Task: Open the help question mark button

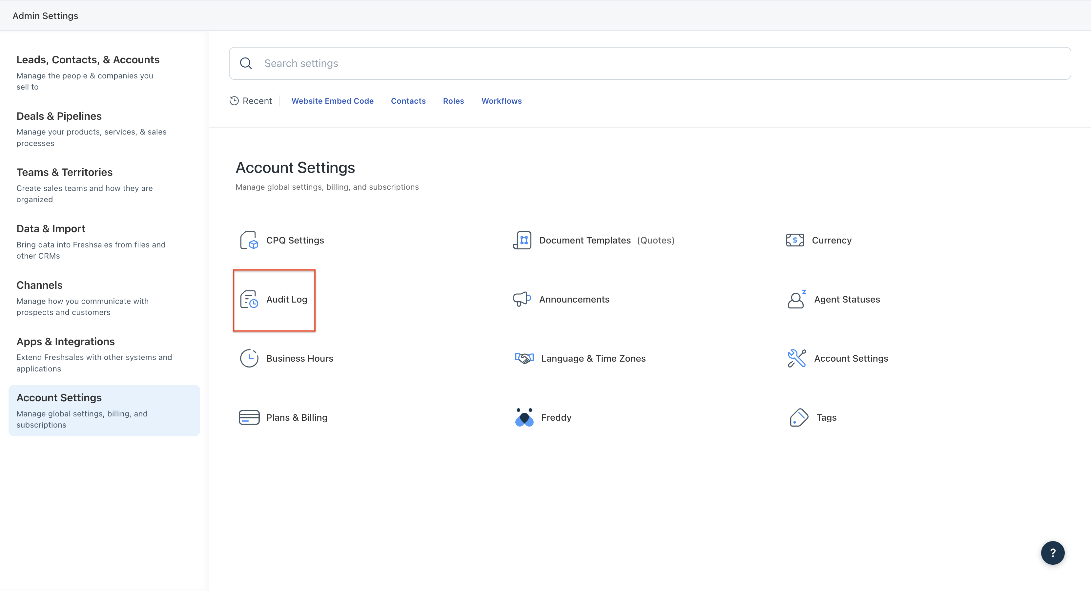Action: (1053, 553)
